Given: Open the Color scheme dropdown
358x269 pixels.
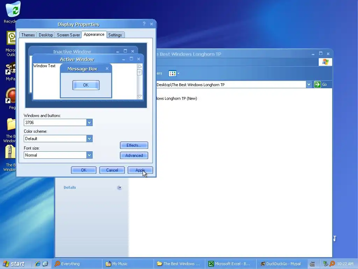Looking at the screenshot, I should click(x=89, y=138).
